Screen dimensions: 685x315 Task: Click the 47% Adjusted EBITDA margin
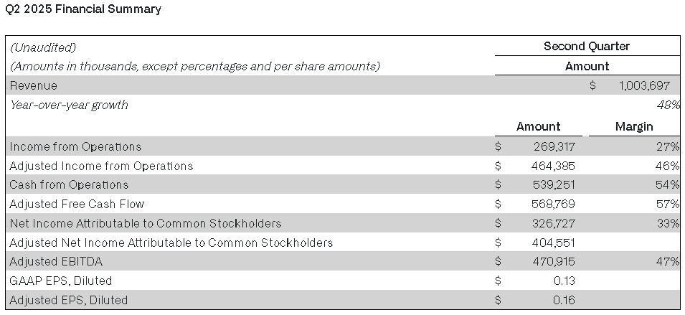coord(668,262)
